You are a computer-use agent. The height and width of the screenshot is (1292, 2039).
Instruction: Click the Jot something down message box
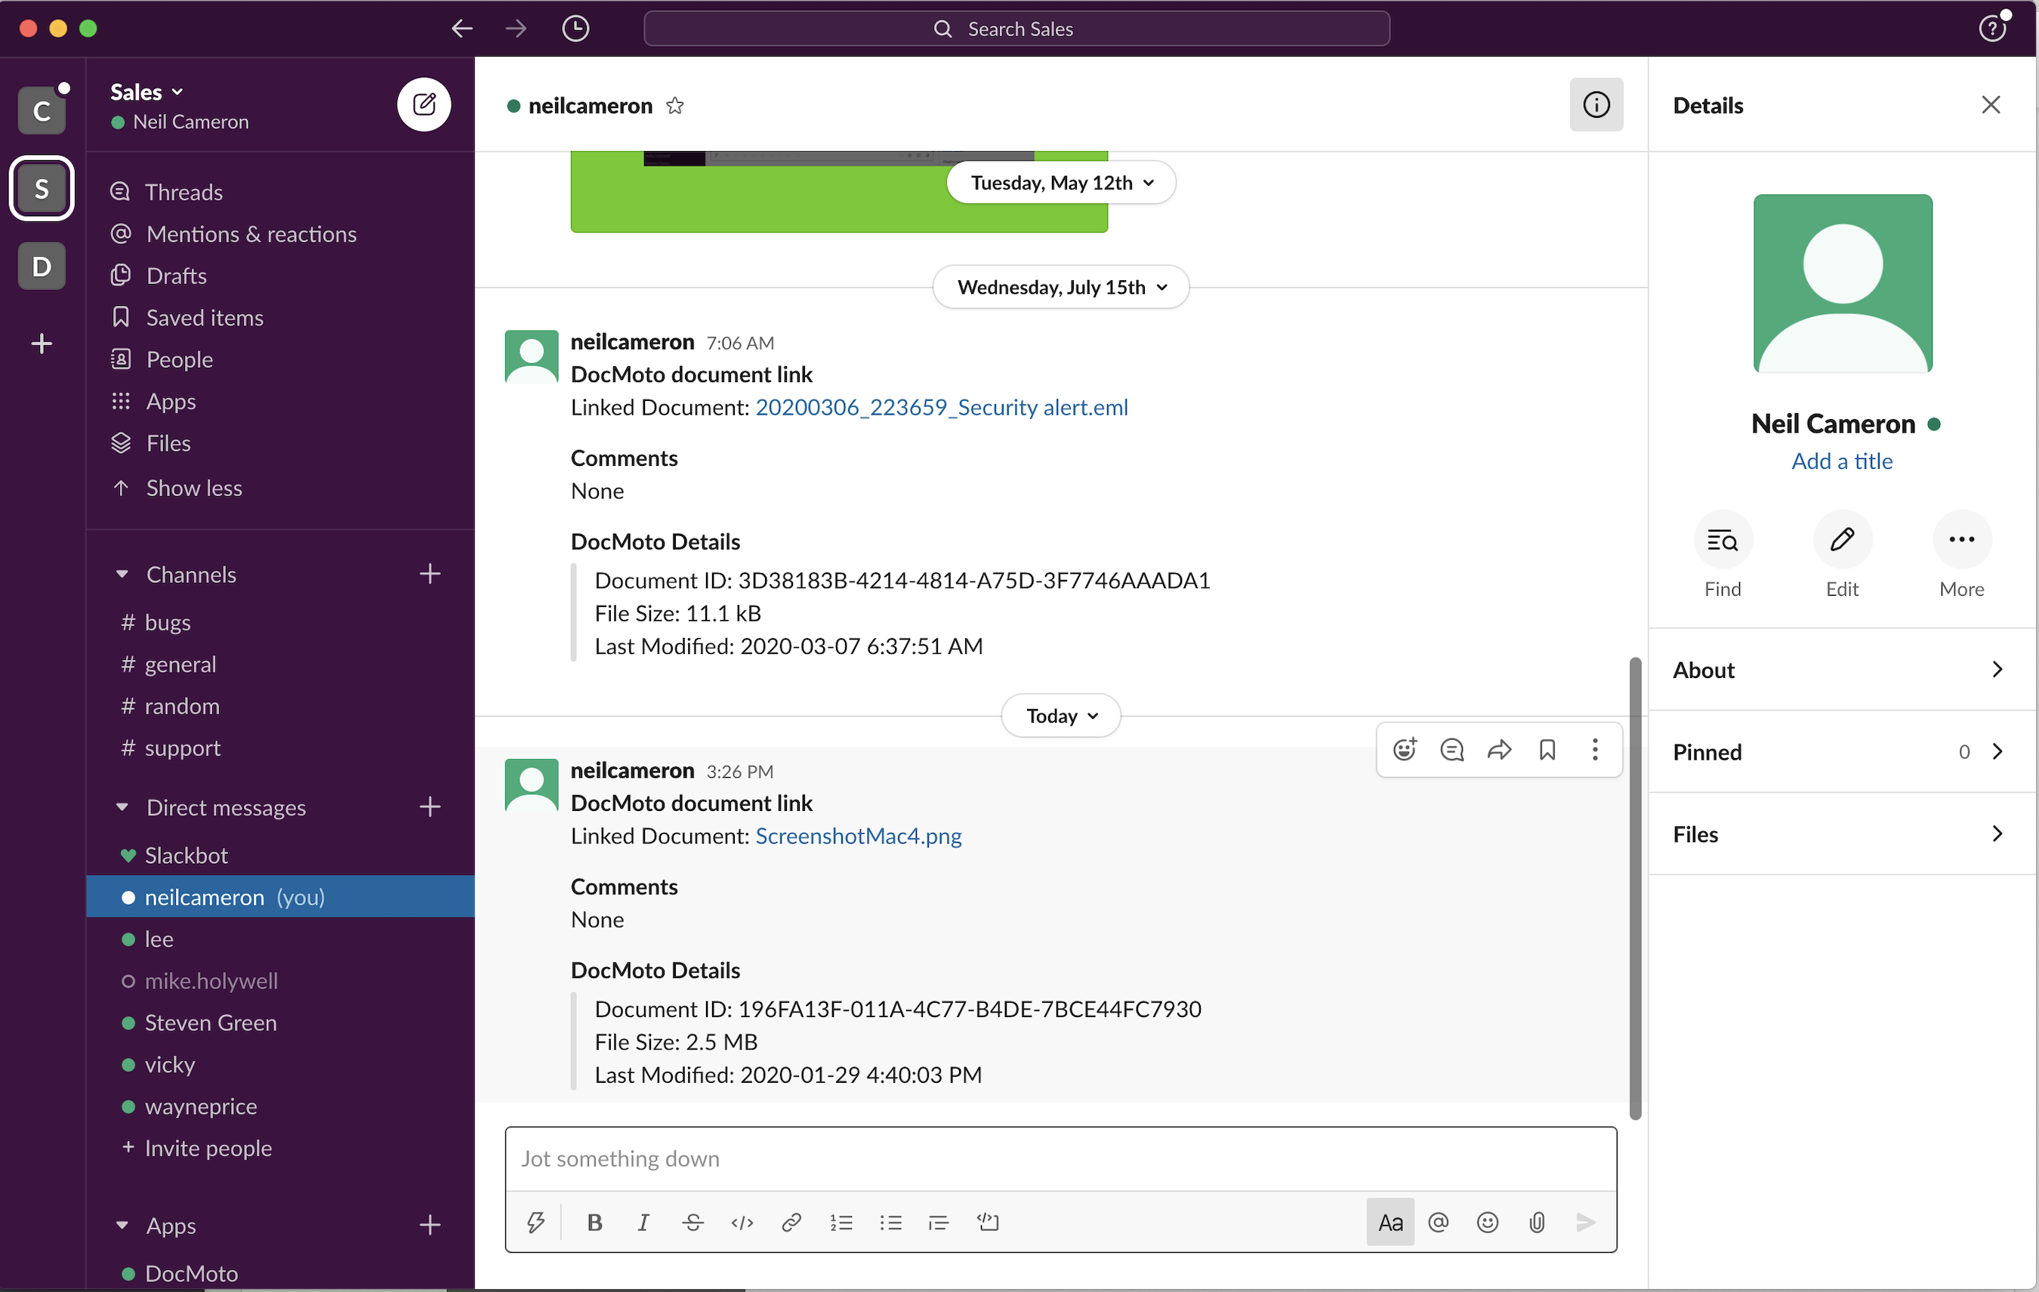pyautogui.click(x=1061, y=1158)
